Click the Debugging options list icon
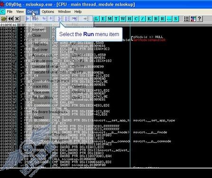212x178 pixels. 186,19
